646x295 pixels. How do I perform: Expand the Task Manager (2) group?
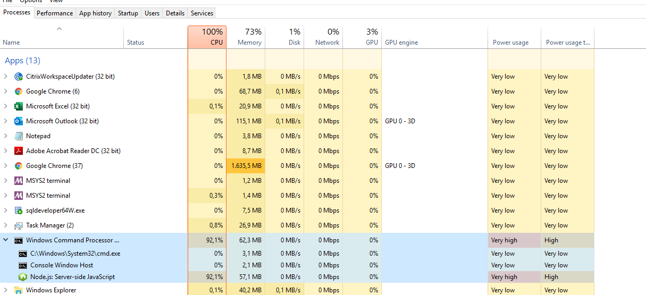[6, 225]
